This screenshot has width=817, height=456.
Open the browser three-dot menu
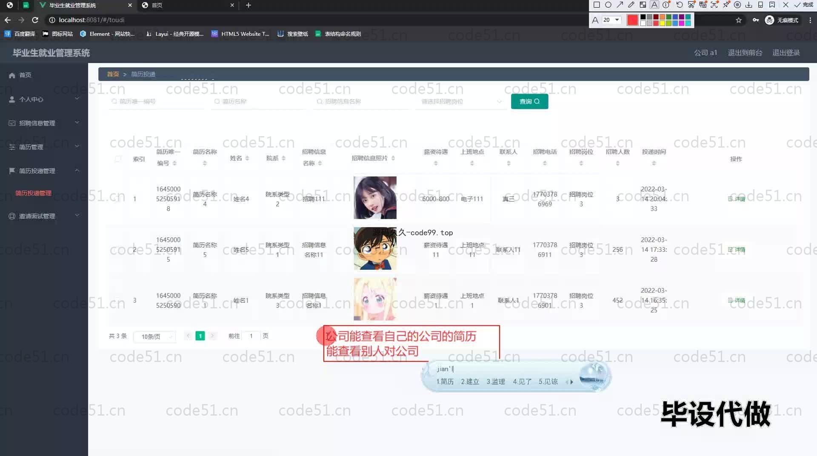click(x=810, y=20)
